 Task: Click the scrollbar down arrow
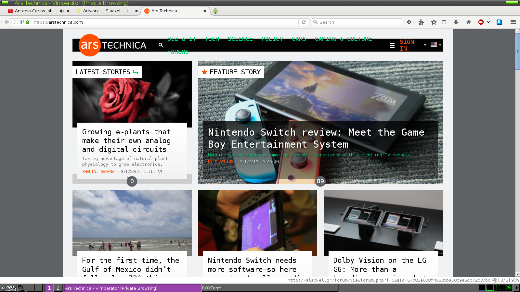(x=517, y=274)
